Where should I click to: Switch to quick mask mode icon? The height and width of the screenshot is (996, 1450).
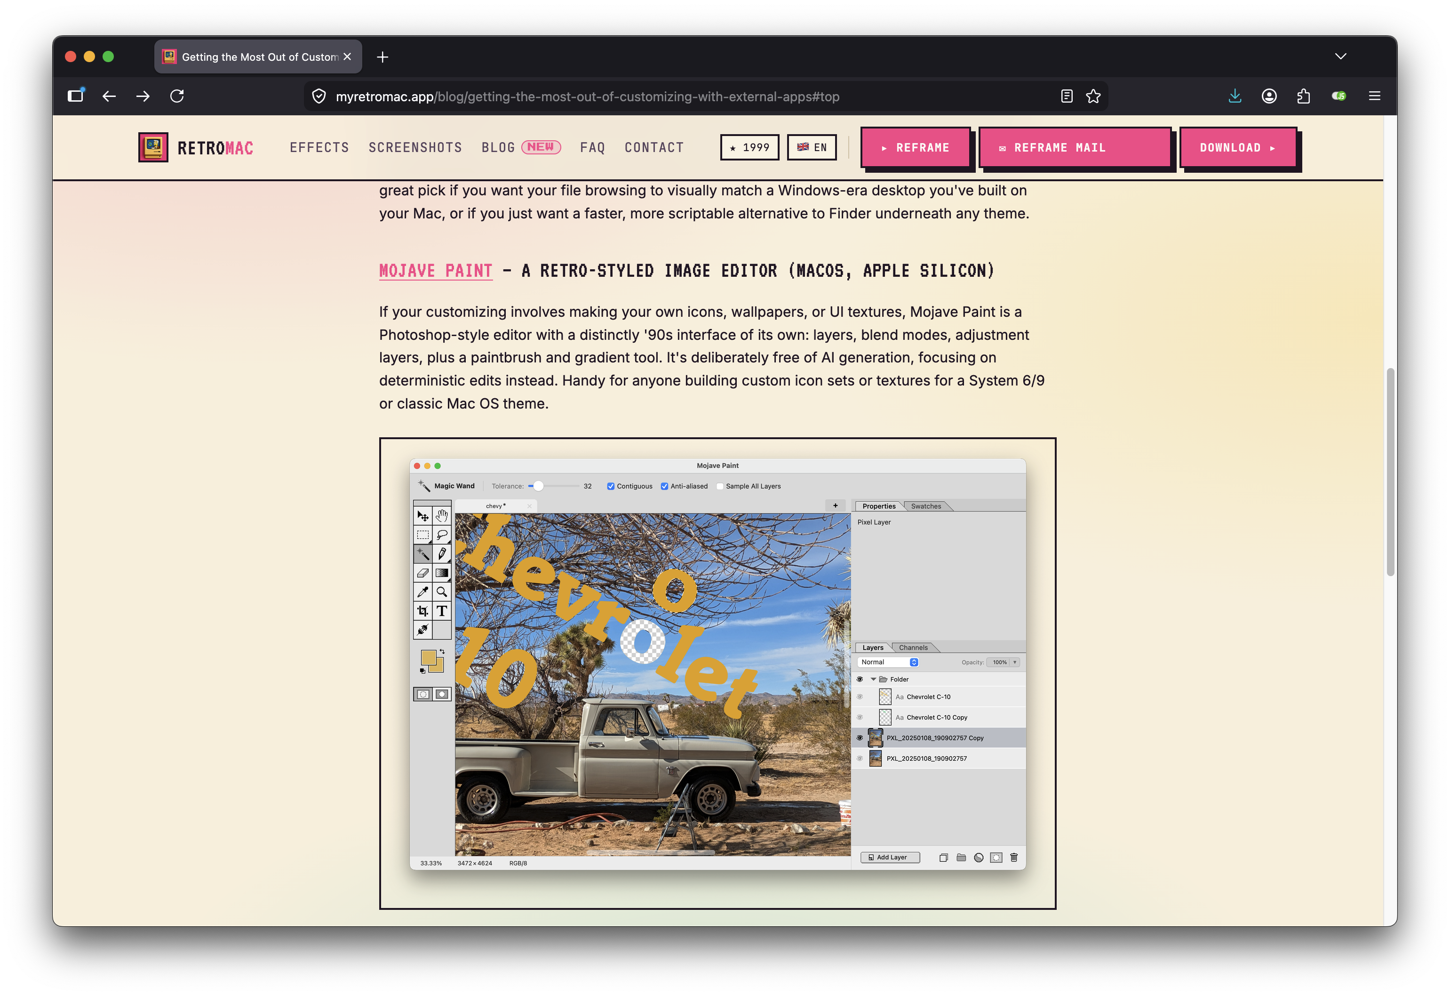tap(442, 694)
